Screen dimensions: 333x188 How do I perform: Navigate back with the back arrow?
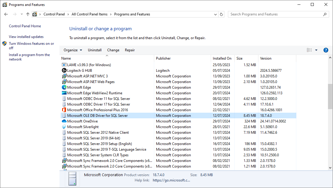click(6, 14)
